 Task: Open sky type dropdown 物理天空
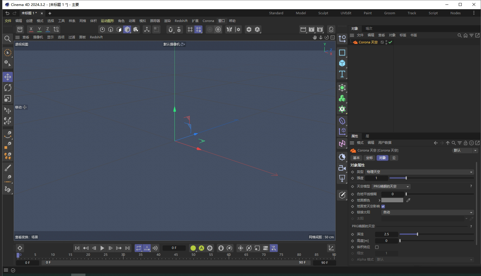(419, 172)
